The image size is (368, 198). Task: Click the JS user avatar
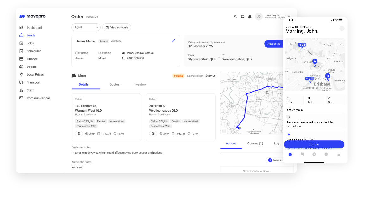click(x=259, y=16)
